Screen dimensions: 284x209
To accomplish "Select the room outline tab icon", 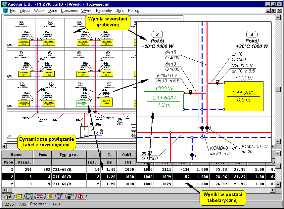I will tap(29, 196).
